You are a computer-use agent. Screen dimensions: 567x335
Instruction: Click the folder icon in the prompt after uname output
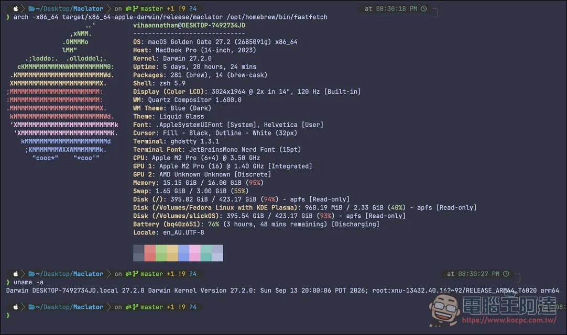click(31, 307)
